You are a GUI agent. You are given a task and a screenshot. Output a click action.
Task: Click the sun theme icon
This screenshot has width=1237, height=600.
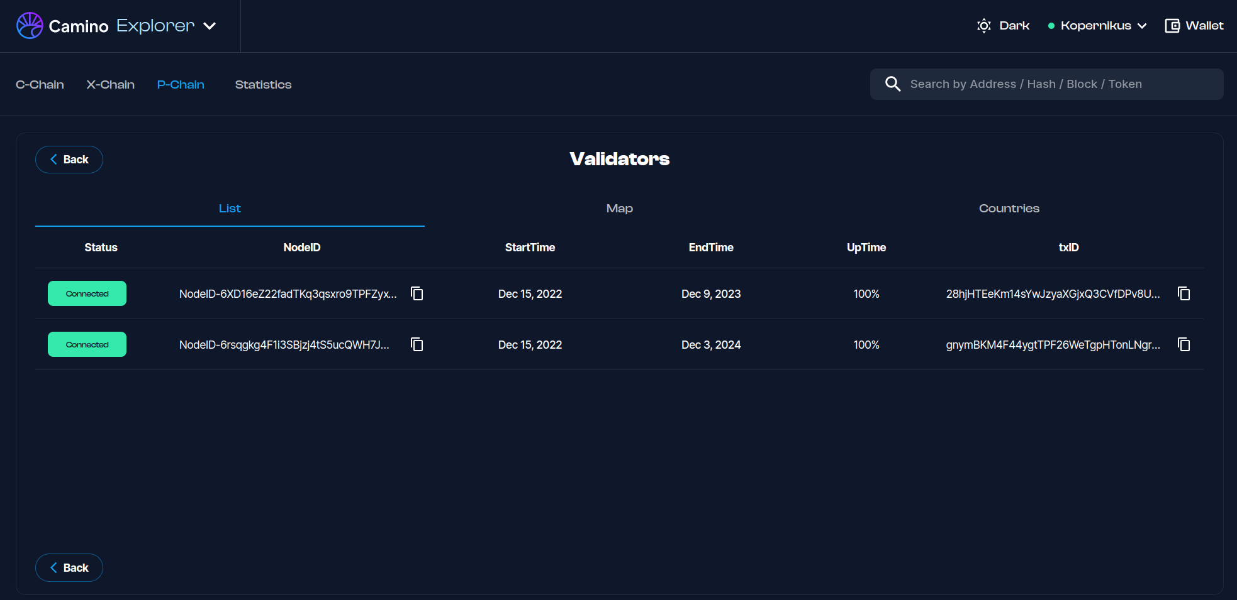(x=983, y=26)
